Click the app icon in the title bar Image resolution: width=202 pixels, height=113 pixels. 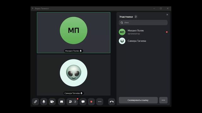pos(33,8)
